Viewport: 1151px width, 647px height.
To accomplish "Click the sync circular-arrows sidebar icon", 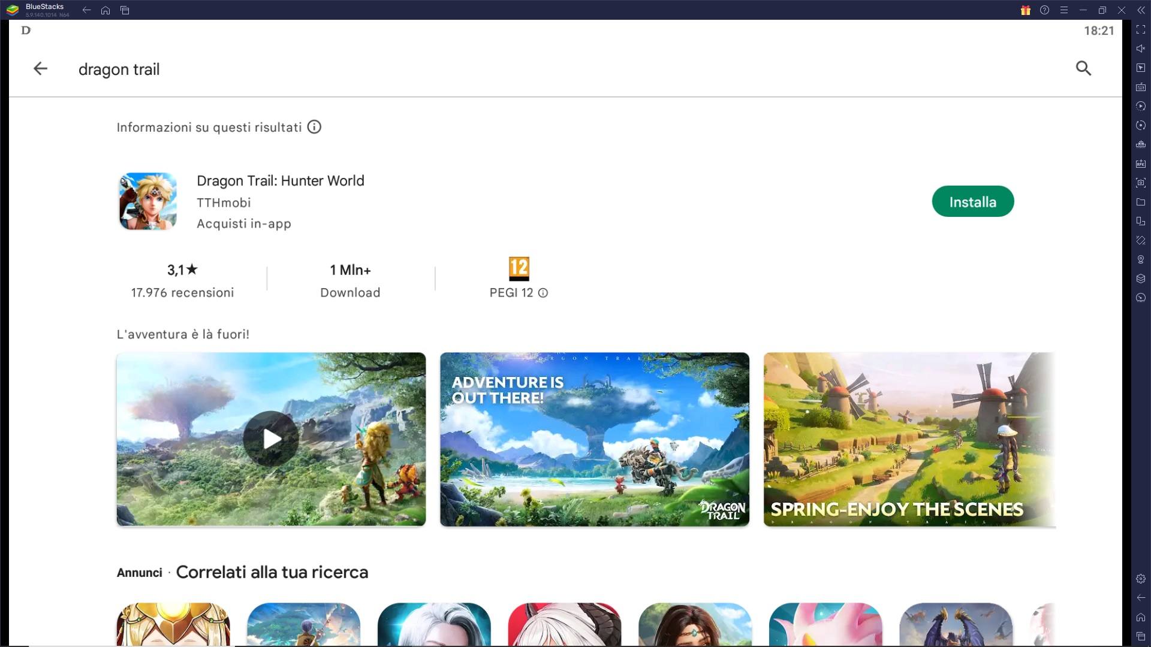I will (1141, 125).
